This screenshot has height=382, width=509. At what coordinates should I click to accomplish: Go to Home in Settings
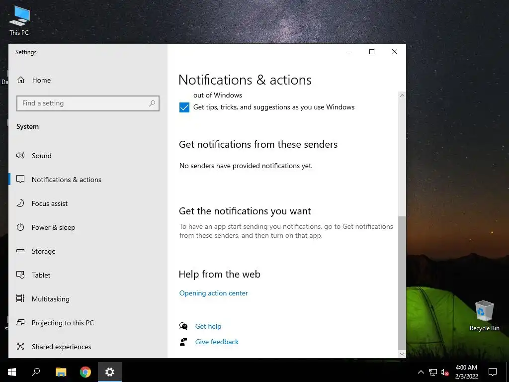(x=41, y=80)
